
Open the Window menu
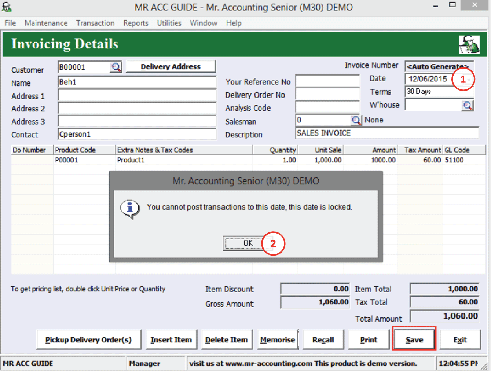tap(204, 23)
